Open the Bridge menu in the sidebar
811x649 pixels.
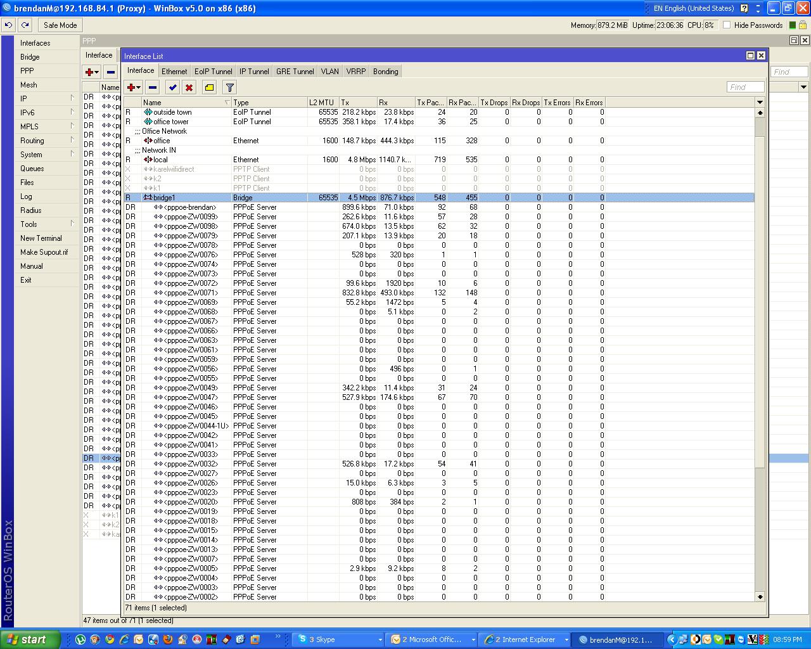pyautogui.click(x=30, y=56)
